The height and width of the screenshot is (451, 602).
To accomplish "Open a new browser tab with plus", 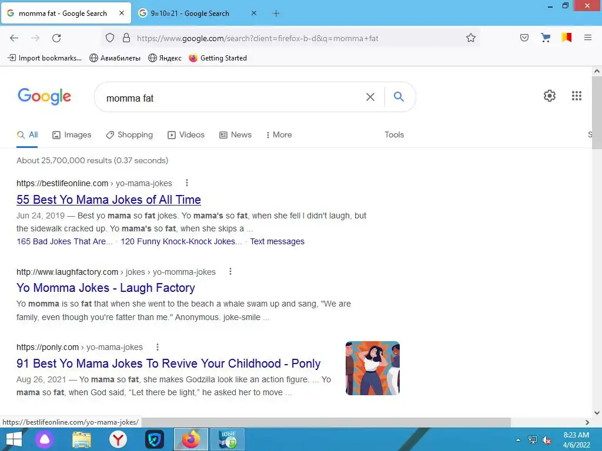I will 276,14.
